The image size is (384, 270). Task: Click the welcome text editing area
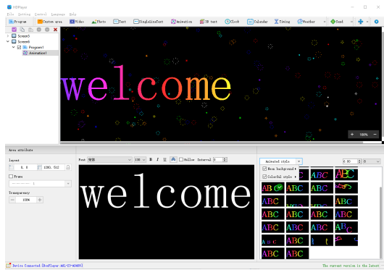coord(167,212)
